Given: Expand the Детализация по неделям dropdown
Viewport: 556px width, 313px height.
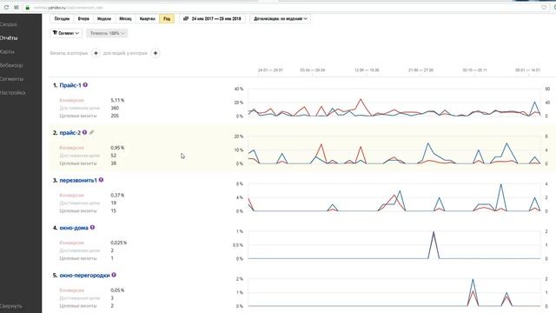Looking at the screenshot, I should [280, 18].
